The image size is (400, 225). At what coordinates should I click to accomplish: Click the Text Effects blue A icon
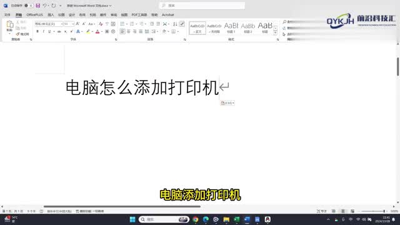(x=78, y=31)
